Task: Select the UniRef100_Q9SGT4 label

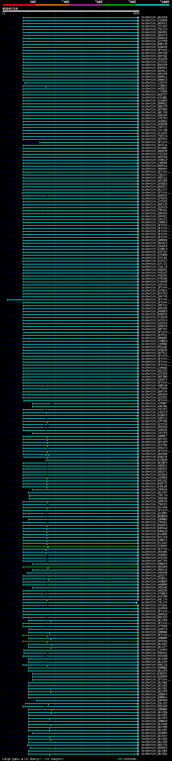Action: (154, 35)
